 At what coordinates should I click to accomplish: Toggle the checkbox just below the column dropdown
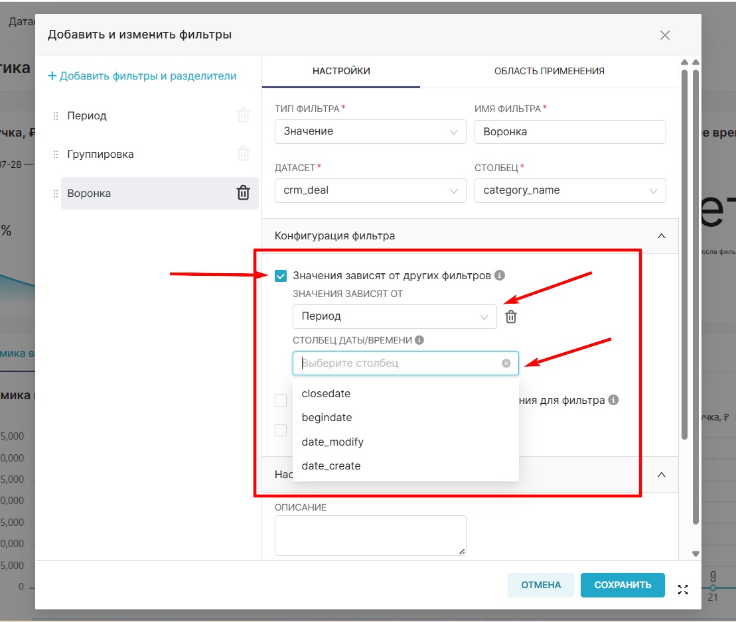281,401
